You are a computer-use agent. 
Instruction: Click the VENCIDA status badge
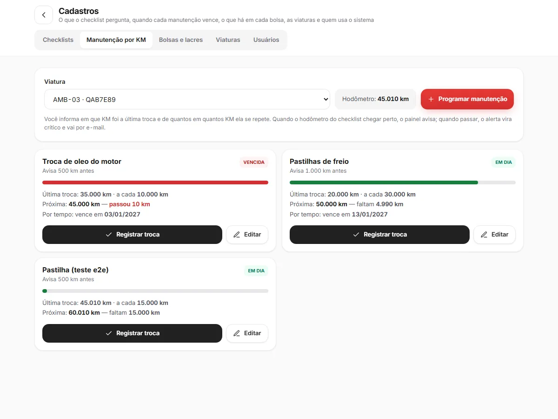[254, 162]
